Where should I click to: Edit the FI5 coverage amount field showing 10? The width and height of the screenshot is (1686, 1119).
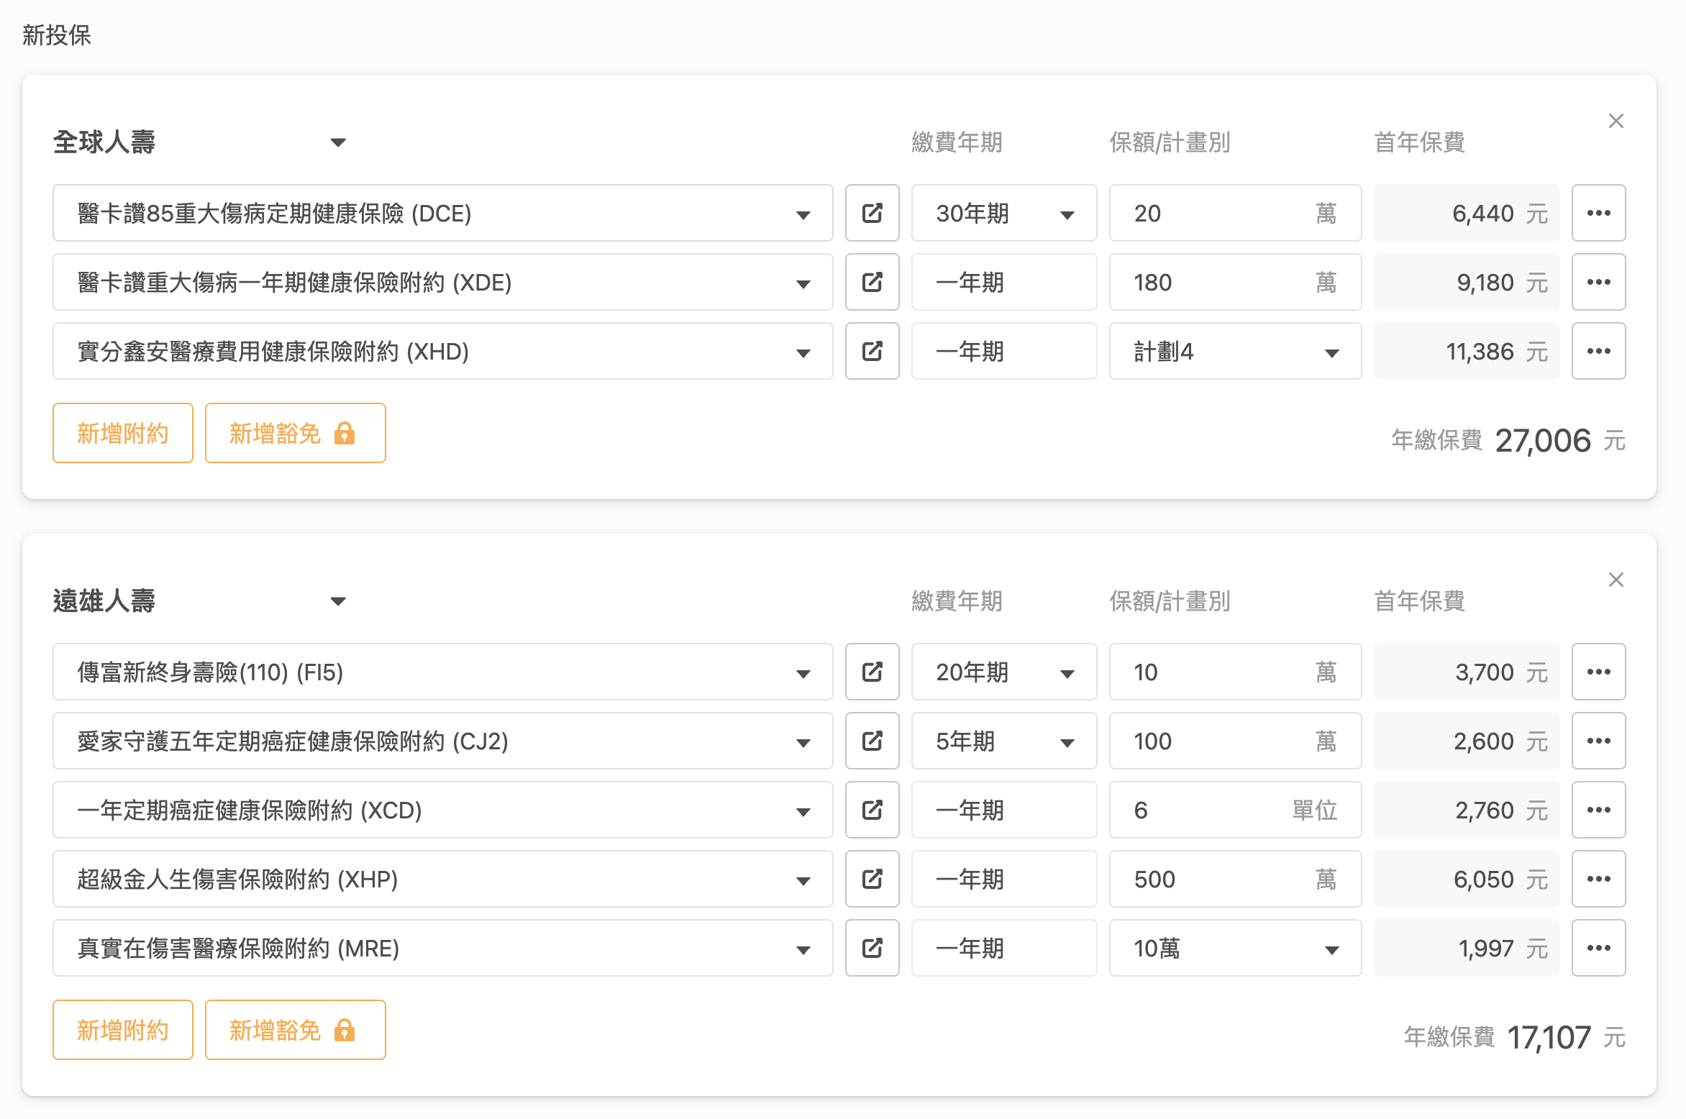[x=1235, y=672]
